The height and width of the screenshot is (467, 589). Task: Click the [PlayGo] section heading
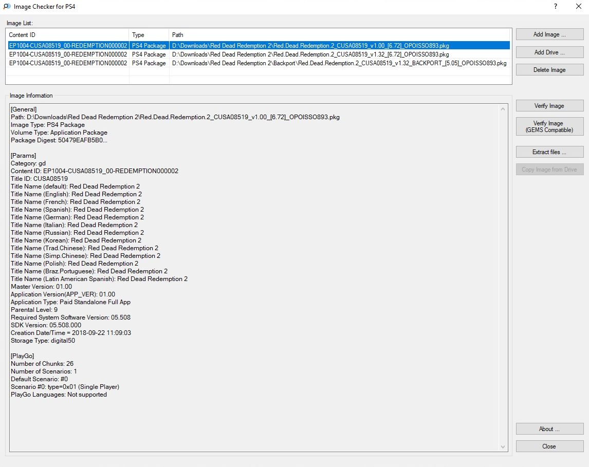tap(23, 356)
